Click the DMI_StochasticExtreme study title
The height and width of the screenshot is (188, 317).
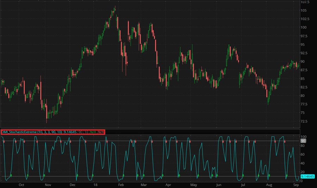click(x=31, y=132)
